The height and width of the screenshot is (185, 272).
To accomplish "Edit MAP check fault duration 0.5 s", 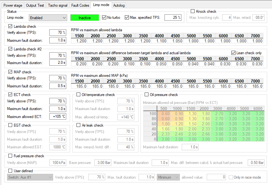I will click(58, 86).
